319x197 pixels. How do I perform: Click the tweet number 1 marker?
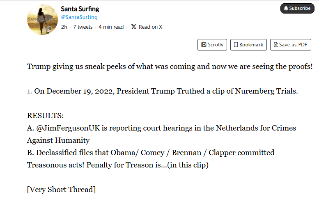pos(29,91)
